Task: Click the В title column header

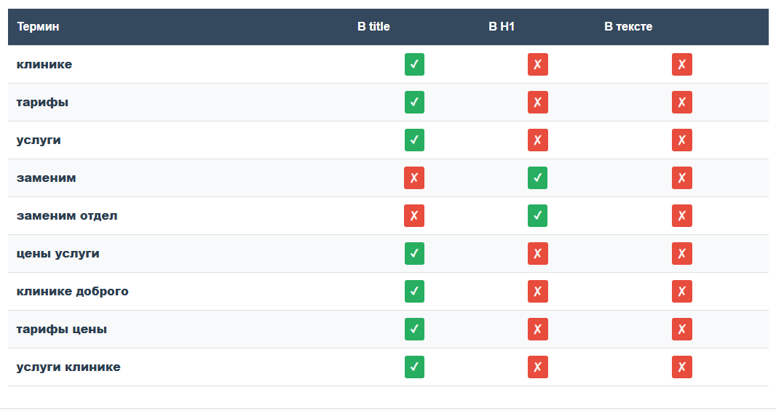Action: point(373,27)
